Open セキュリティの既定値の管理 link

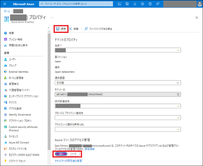[68, 161]
